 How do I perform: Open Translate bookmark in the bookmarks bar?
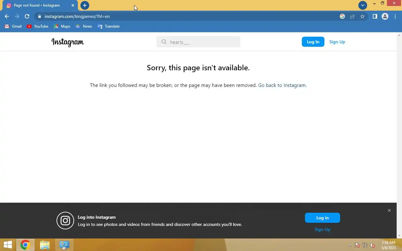click(109, 26)
